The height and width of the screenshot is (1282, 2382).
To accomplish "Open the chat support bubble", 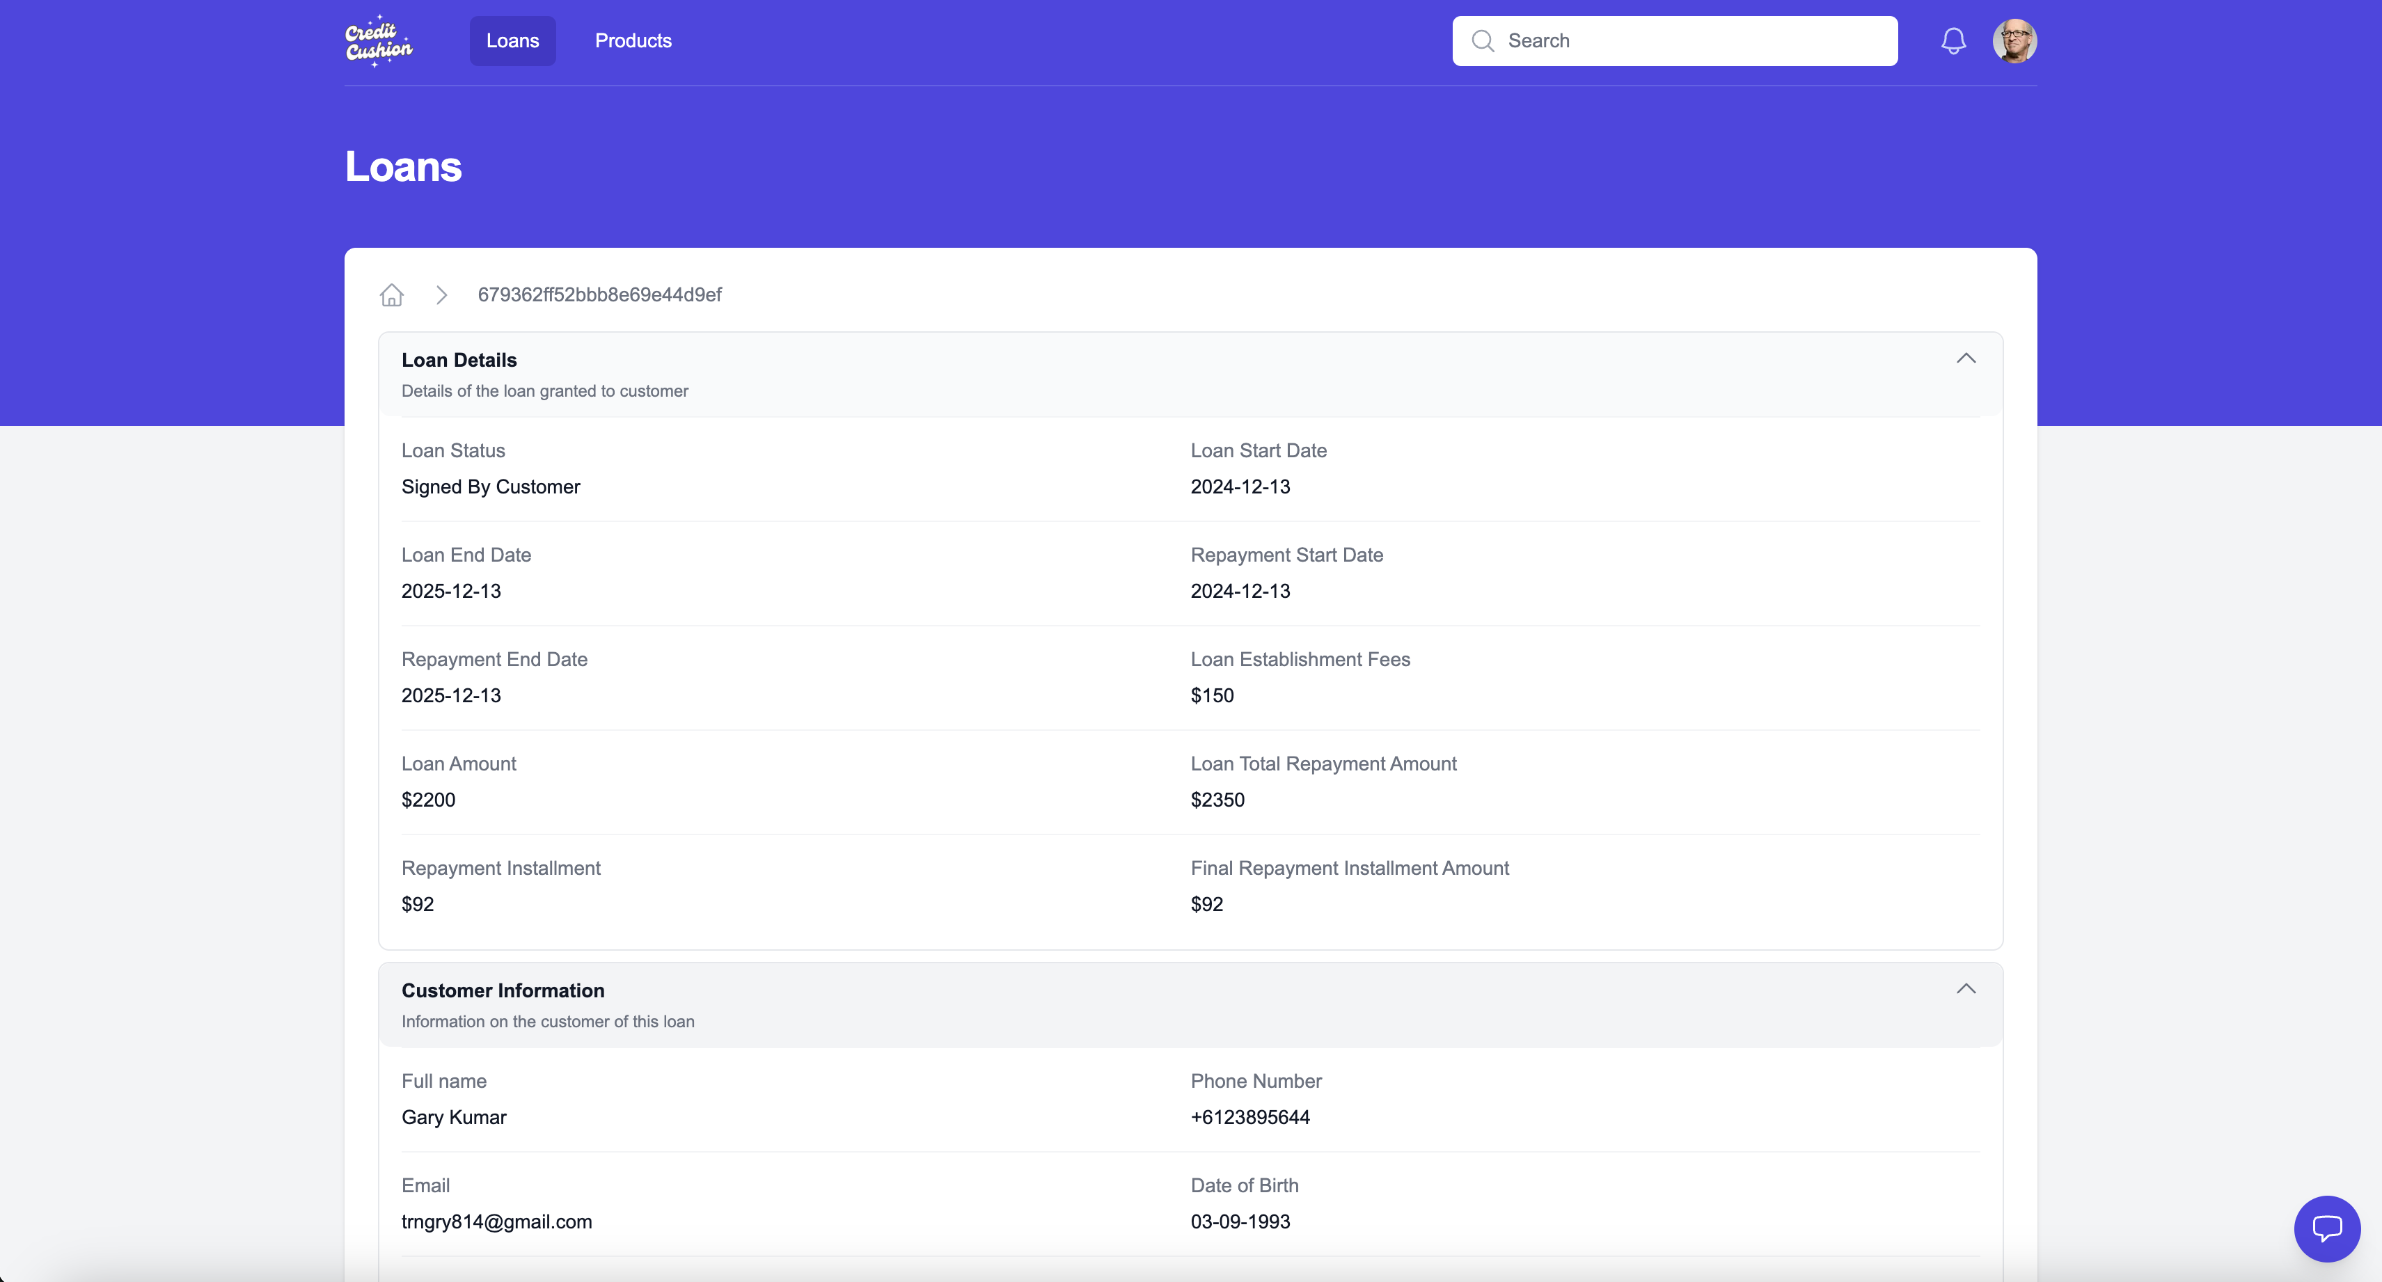I will (x=2326, y=1228).
